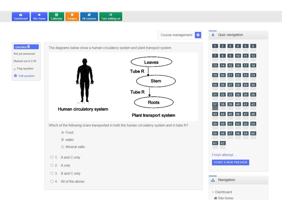This screenshot has height=211, width=282.
Task: Click the Course management gear icon
Action: [x=198, y=35]
